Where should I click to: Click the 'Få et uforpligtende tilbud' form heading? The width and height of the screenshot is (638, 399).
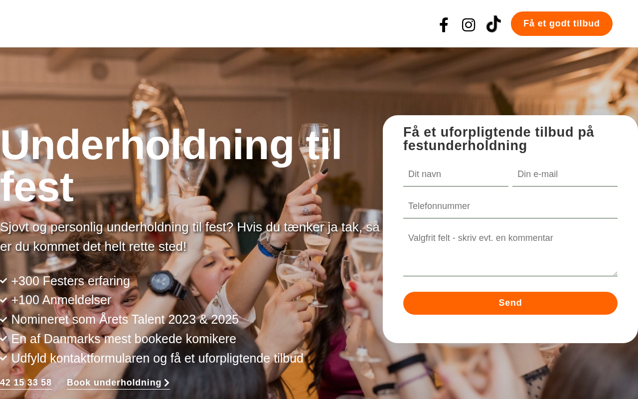click(x=498, y=139)
